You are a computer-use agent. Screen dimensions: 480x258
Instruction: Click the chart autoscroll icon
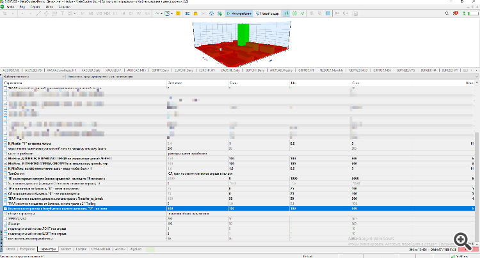coord(337,13)
